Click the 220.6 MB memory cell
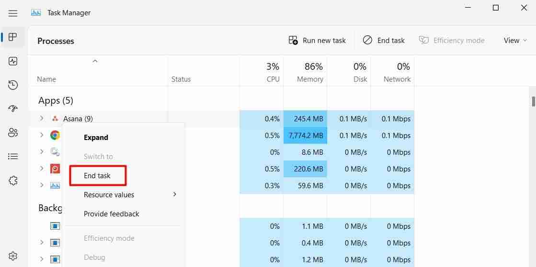The width and height of the screenshot is (536, 267). 305,169
